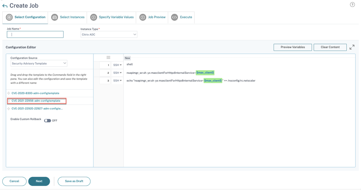Click the Clear Content button
Screen dimensions: 361x191
tap(330, 47)
